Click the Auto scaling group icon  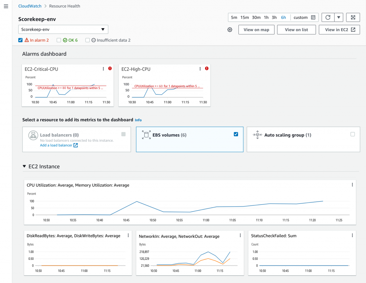tap(257, 135)
